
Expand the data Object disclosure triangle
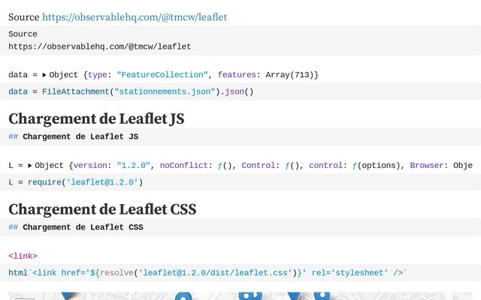[x=44, y=75]
